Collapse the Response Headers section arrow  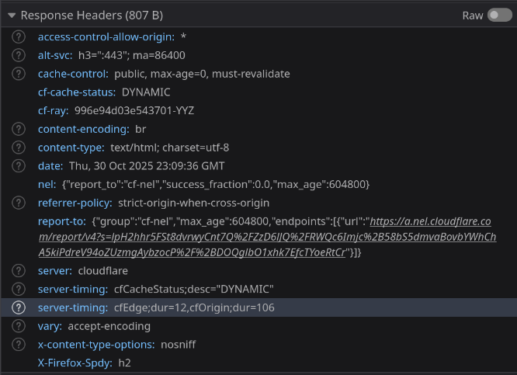(x=12, y=16)
